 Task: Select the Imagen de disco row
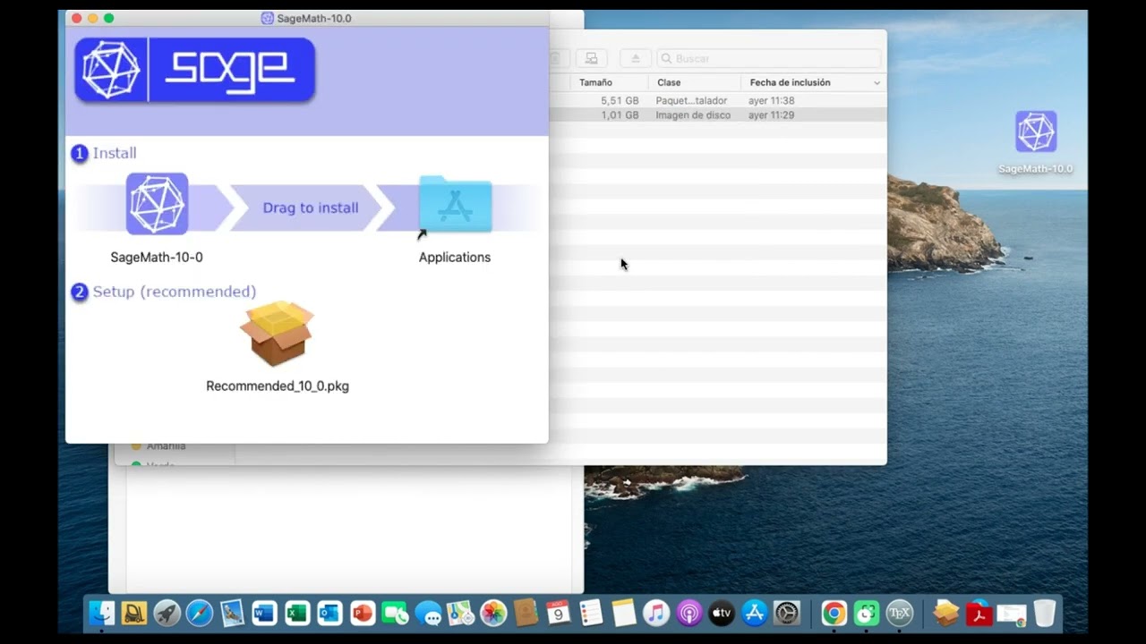717,115
